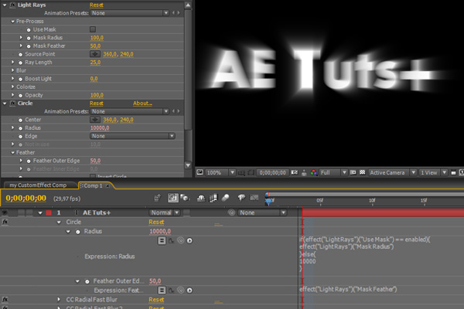The height and width of the screenshot is (309, 464).
Task: Toggle Radius expression enable button
Action: pyautogui.click(x=162, y=241)
